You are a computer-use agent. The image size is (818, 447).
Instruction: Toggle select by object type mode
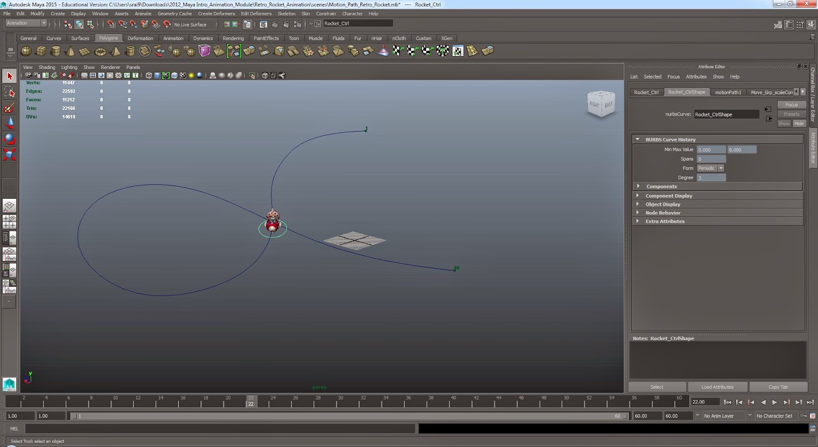pos(79,24)
